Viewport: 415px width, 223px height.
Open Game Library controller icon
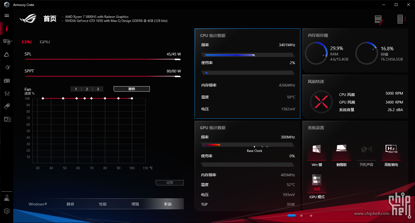[7, 81]
